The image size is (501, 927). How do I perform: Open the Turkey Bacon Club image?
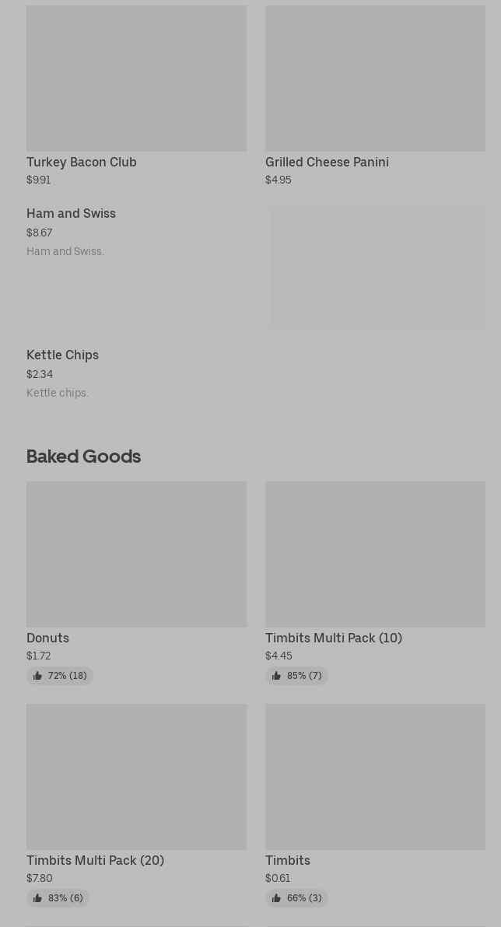136,79
